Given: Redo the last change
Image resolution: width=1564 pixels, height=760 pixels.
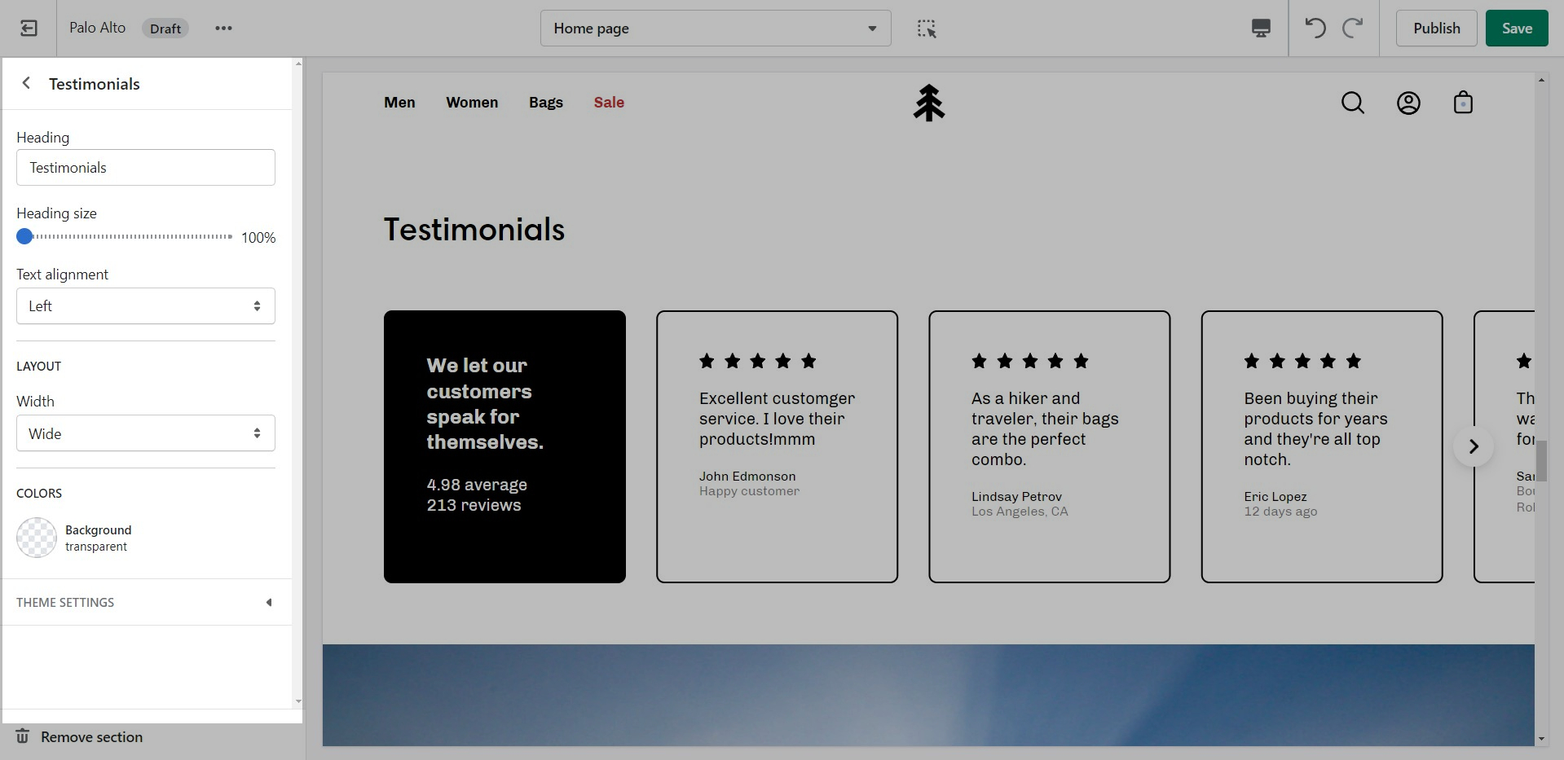Looking at the screenshot, I should click(x=1353, y=29).
